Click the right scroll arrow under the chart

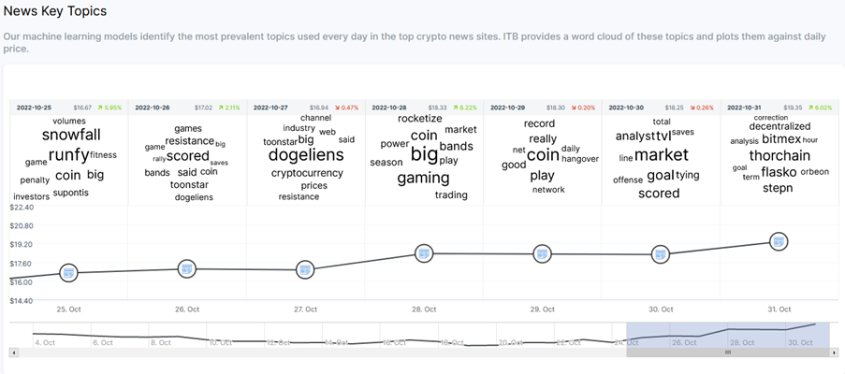[x=834, y=352]
